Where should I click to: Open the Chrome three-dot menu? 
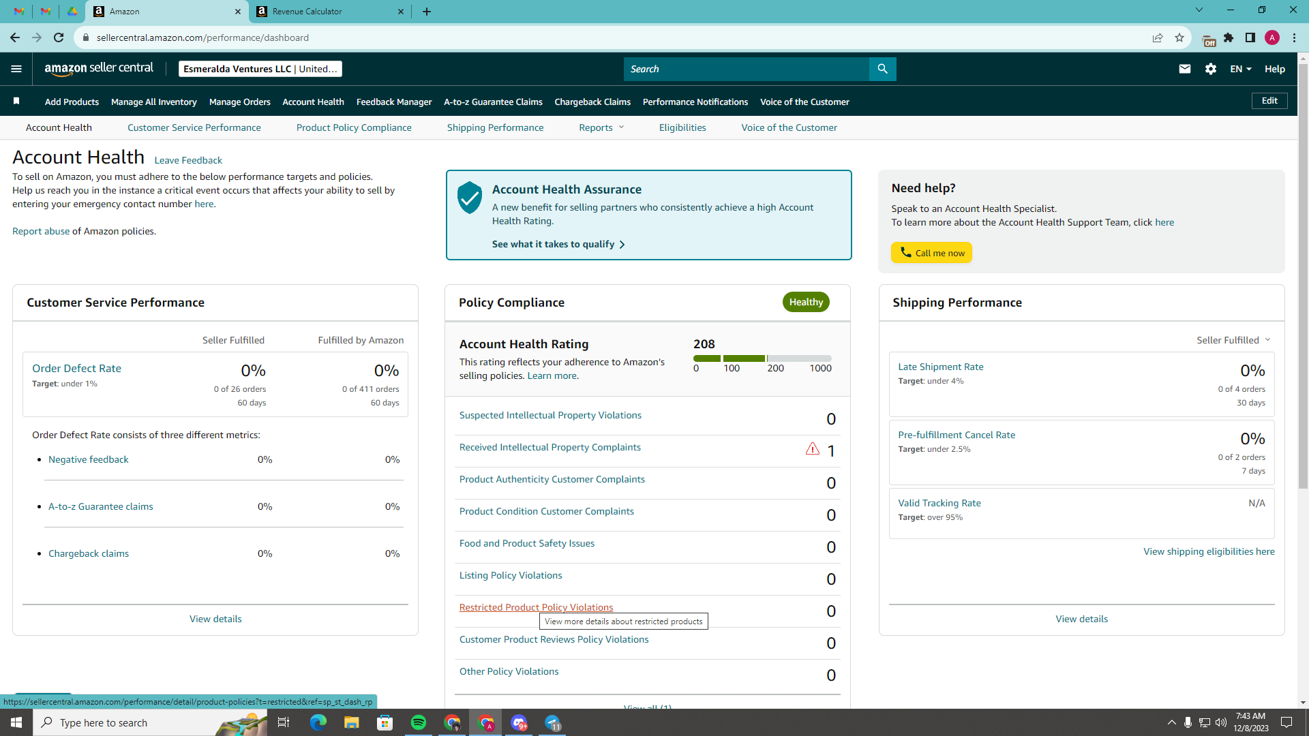[x=1294, y=37]
